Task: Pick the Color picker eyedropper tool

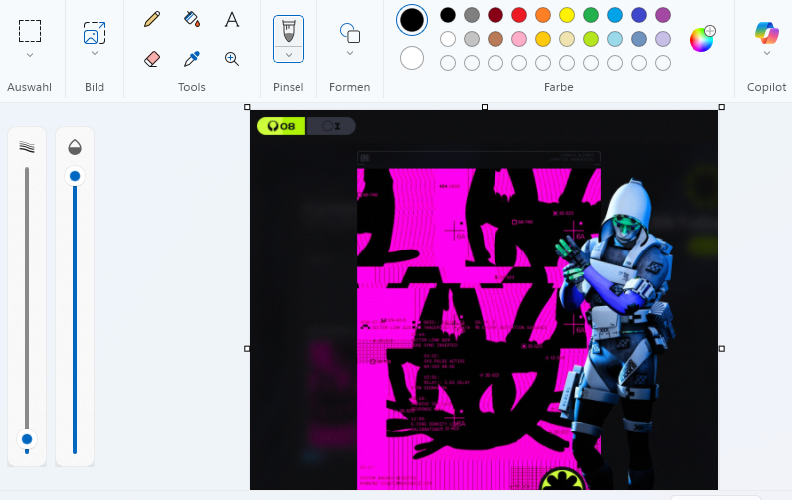Action: coord(192,59)
